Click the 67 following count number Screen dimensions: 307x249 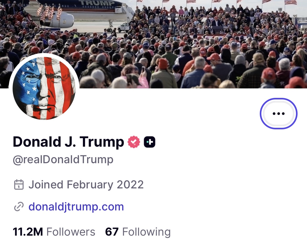(112, 232)
